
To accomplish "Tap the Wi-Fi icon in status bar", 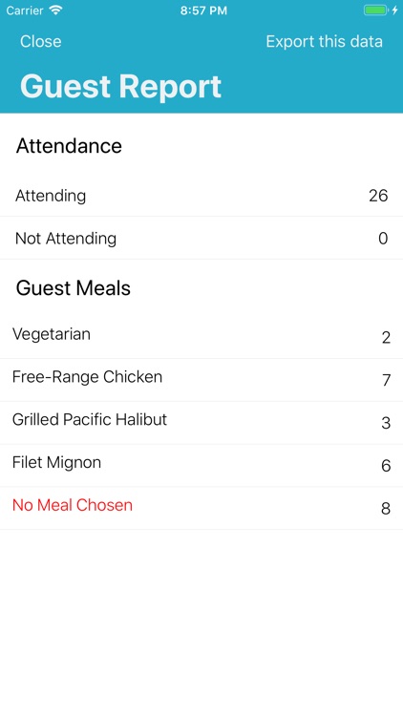I will (55, 11).
